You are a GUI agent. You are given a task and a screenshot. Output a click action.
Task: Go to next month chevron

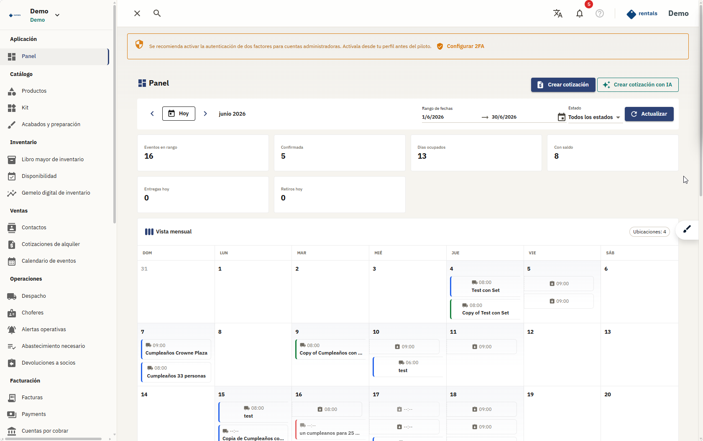205,114
